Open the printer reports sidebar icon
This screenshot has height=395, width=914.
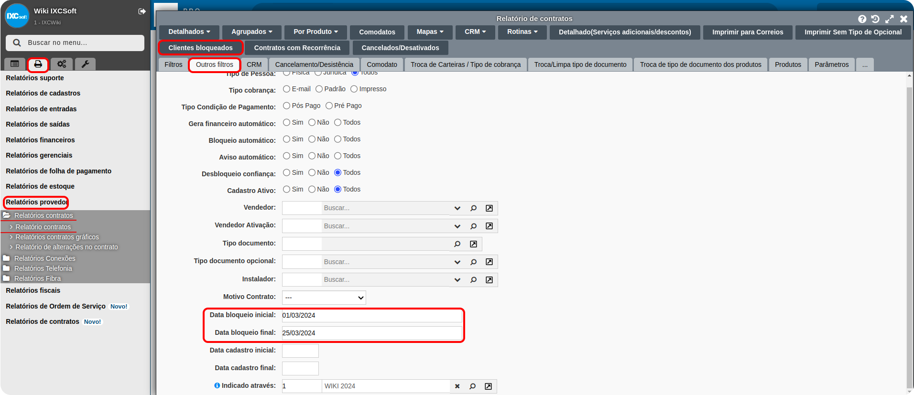[x=38, y=64]
